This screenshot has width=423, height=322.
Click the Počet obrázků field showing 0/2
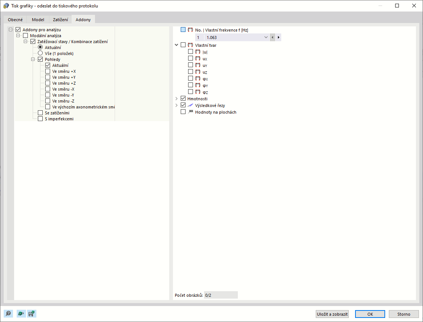[221, 295]
